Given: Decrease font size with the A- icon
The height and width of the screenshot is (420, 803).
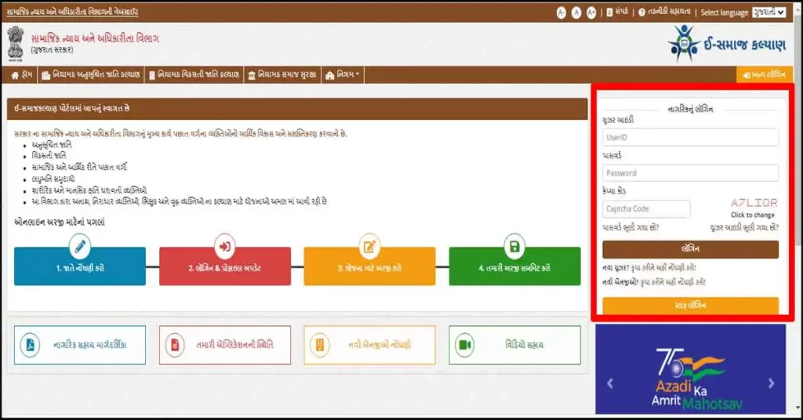Looking at the screenshot, I should click(x=561, y=13).
